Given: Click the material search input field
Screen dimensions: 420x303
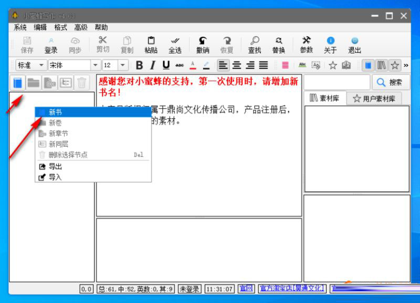Looking at the screenshot, I should coord(337,82).
